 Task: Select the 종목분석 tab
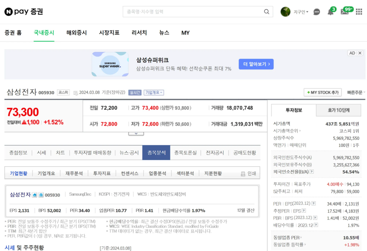[156, 153]
